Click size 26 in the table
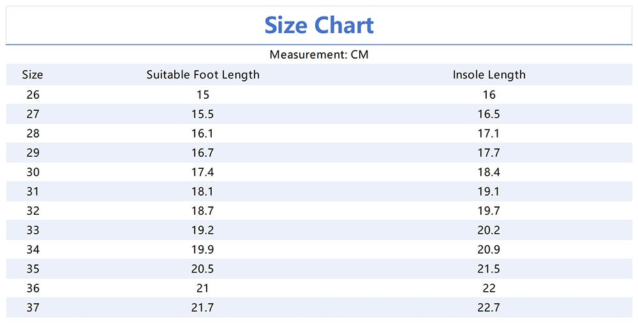 [x=33, y=94]
